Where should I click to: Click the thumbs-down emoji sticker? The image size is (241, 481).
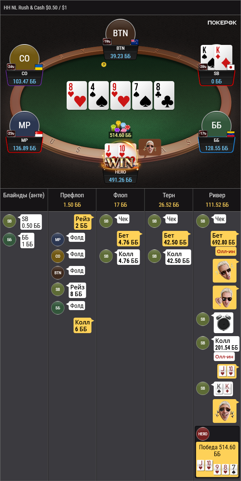click(224, 298)
